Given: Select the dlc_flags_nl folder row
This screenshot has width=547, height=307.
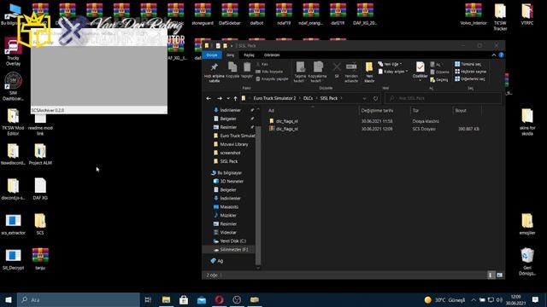Looking at the screenshot, I should pyautogui.click(x=376, y=121).
